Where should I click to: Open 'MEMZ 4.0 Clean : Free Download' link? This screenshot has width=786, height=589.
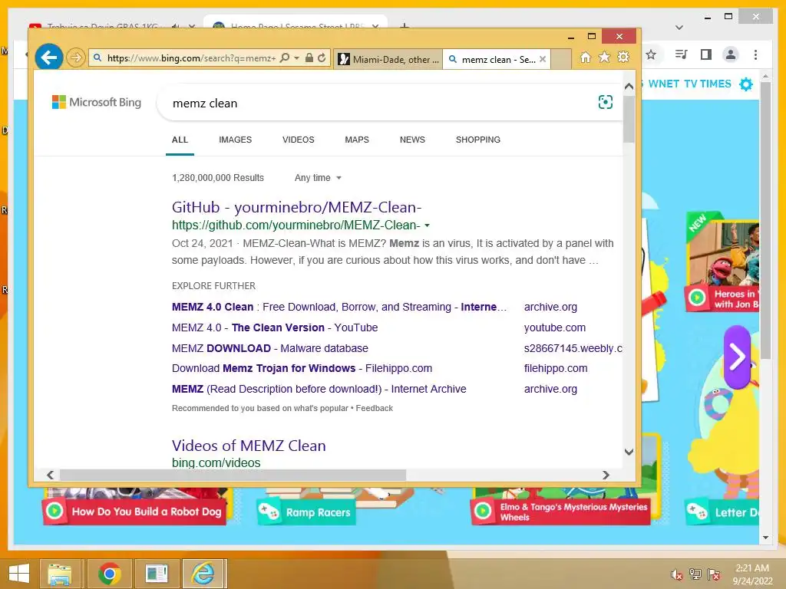point(339,307)
